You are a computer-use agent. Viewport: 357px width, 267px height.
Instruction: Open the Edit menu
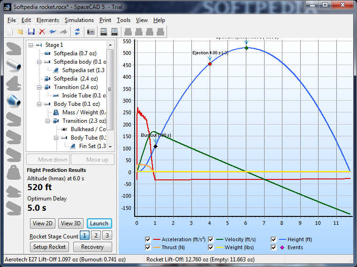coord(26,20)
